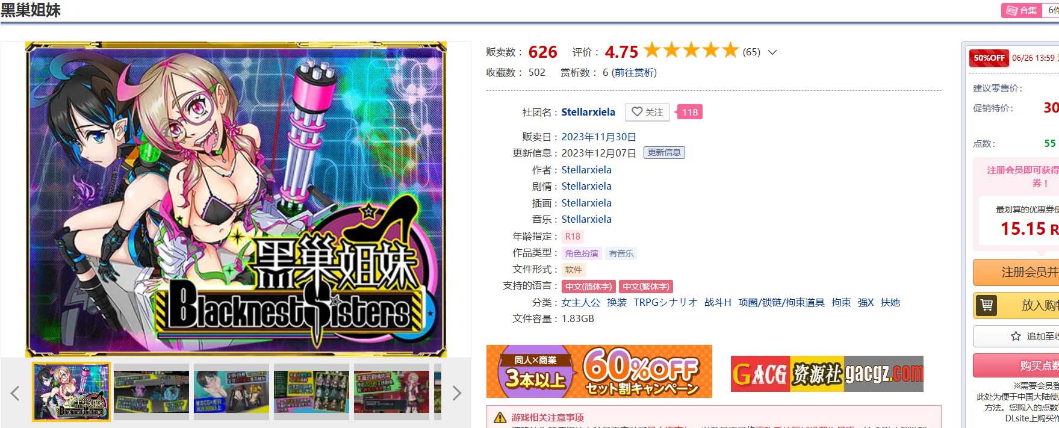Click the warning triangle icon
1059x428 pixels.
point(500,418)
